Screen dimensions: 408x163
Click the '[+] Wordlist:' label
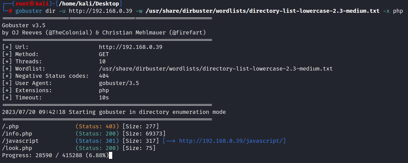click(x=24, y=69)
